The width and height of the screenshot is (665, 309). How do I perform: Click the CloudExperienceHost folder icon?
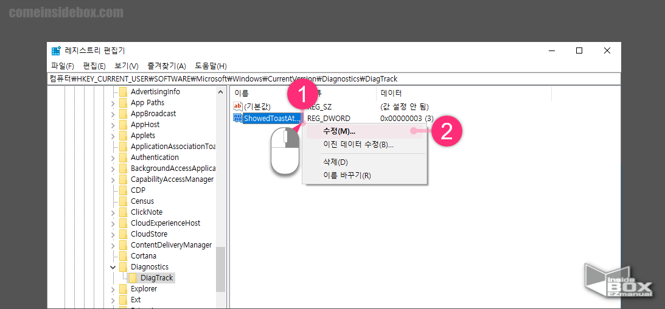(124, 223)
